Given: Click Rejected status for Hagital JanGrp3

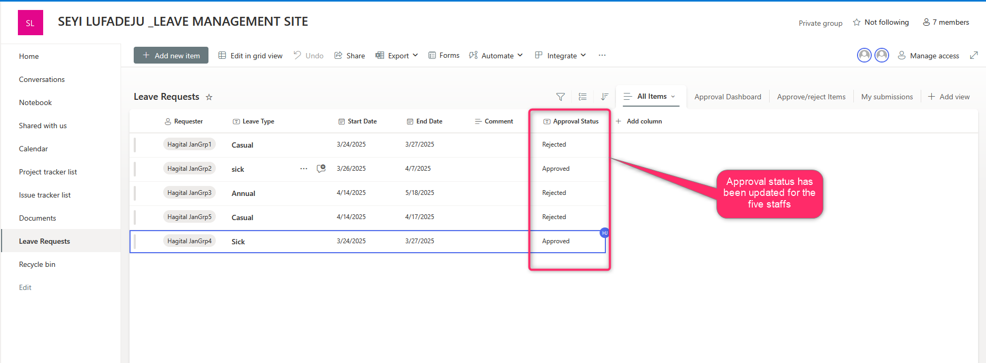Looking at the screenshot, I should pyautogui.click(x=554, y=193).
